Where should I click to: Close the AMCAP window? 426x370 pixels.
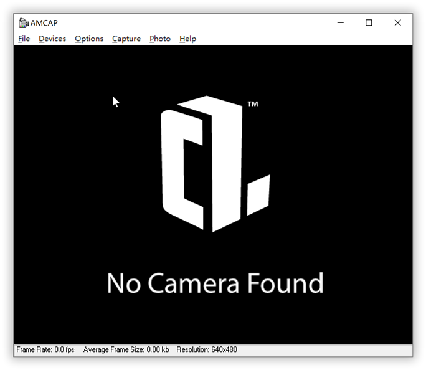coord(398,22)
